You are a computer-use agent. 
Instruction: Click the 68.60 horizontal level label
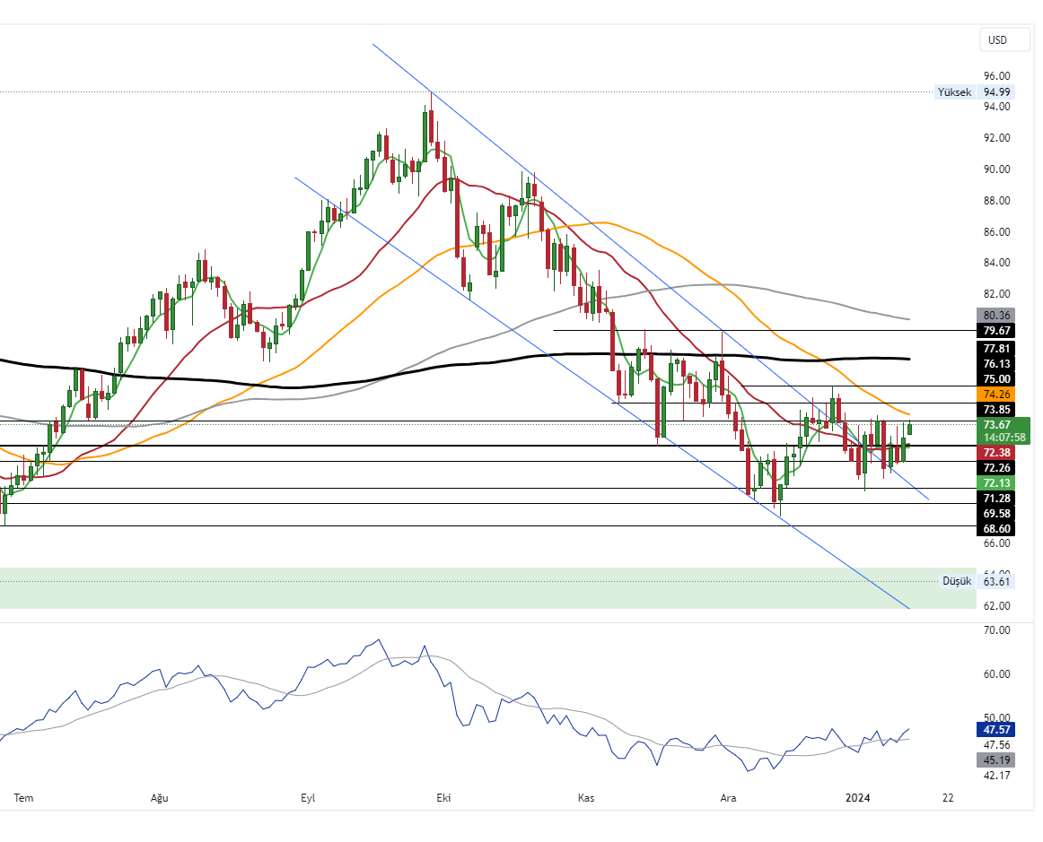tap(997, 529)
